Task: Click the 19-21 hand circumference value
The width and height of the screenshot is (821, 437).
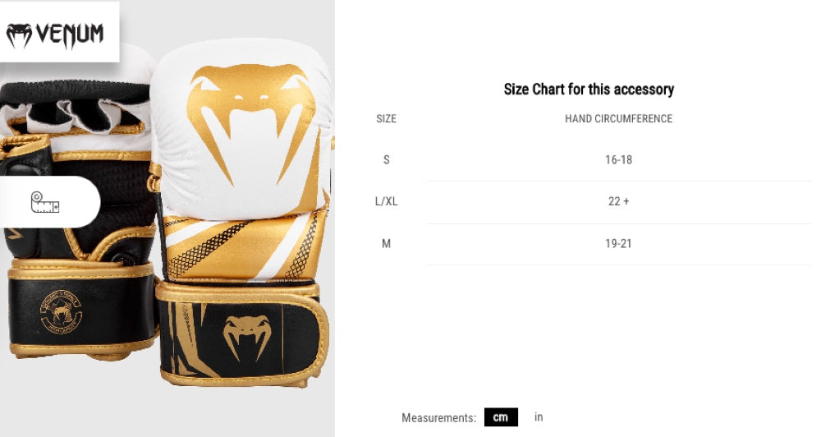Action: click(x=618, y=243)
